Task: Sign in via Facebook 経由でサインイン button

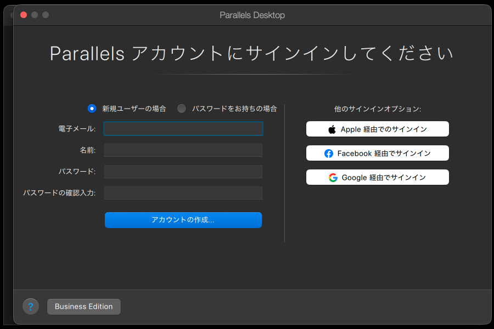Action: click(x=377, y=153)
